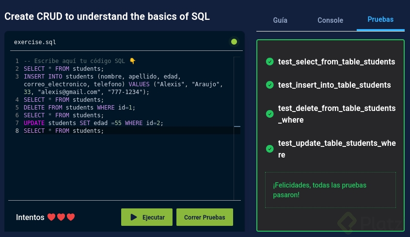Select the Pruebas tab
Viewport: 410px width, 237px height.
click(x=380, y=20)
